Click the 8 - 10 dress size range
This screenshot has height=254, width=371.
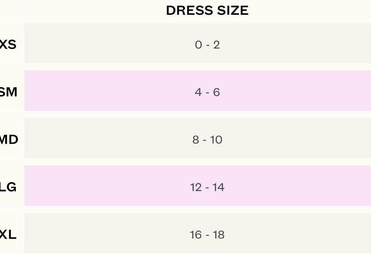207,140
